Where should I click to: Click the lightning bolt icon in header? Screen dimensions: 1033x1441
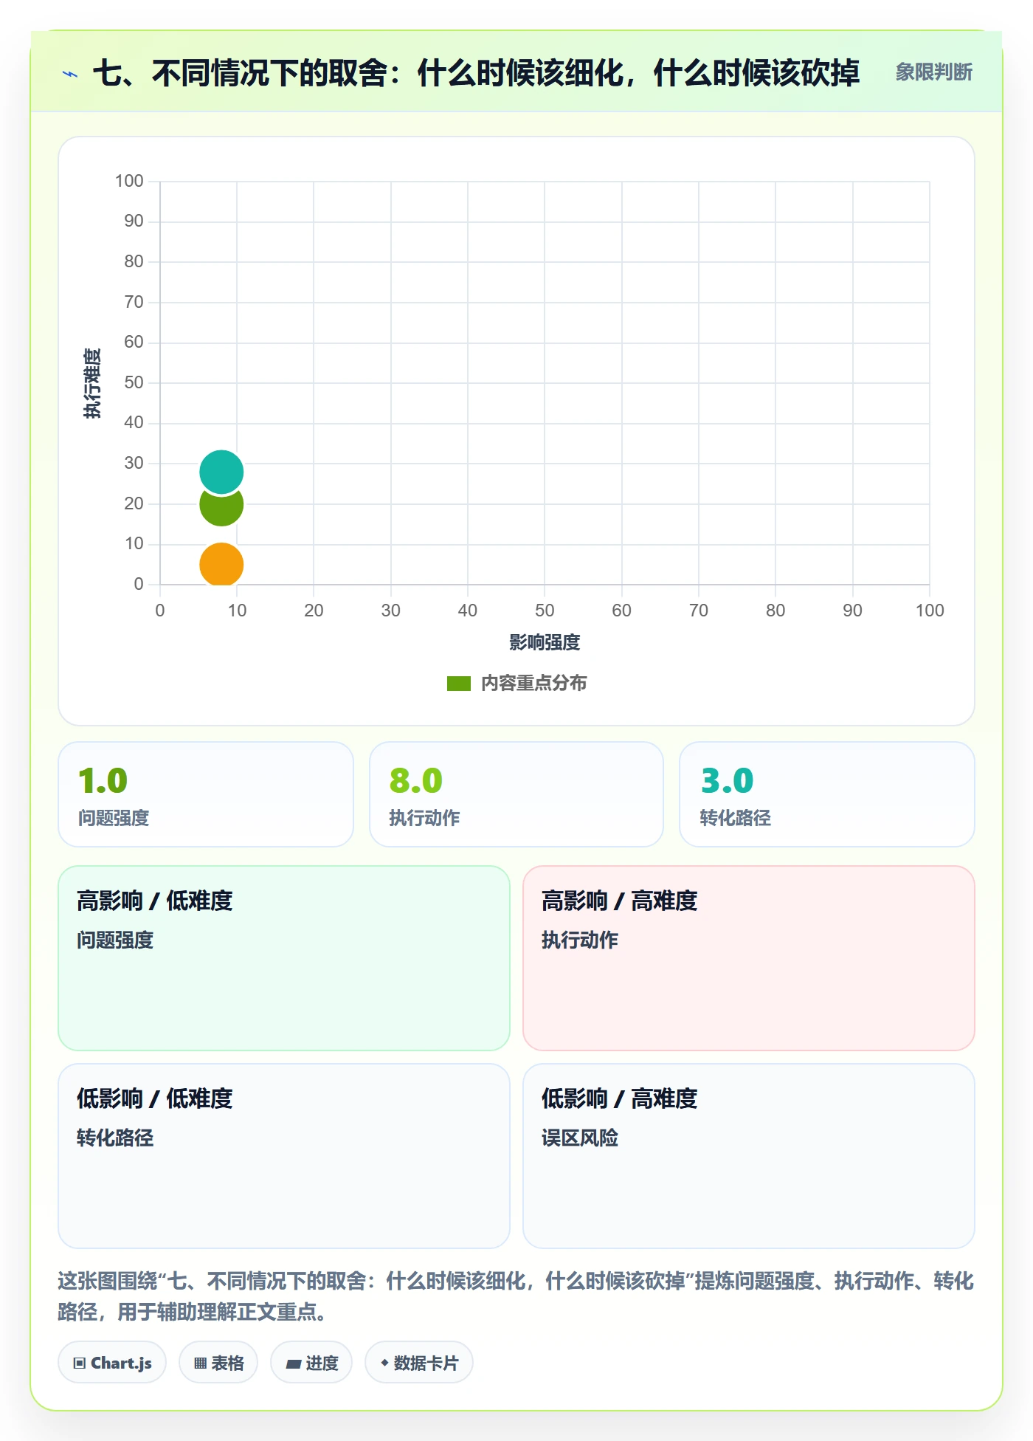point(70,74)
